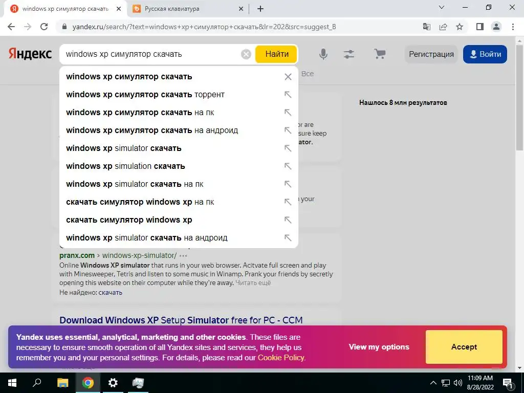Open Google Translate icon in address bar
Viewport: 524px width, 393px height.
[427, 27]
